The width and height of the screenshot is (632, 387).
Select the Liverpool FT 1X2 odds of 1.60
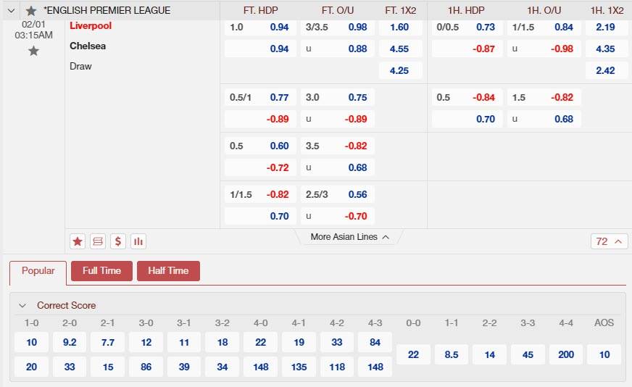pyautogui.click(x=399, y=28)
